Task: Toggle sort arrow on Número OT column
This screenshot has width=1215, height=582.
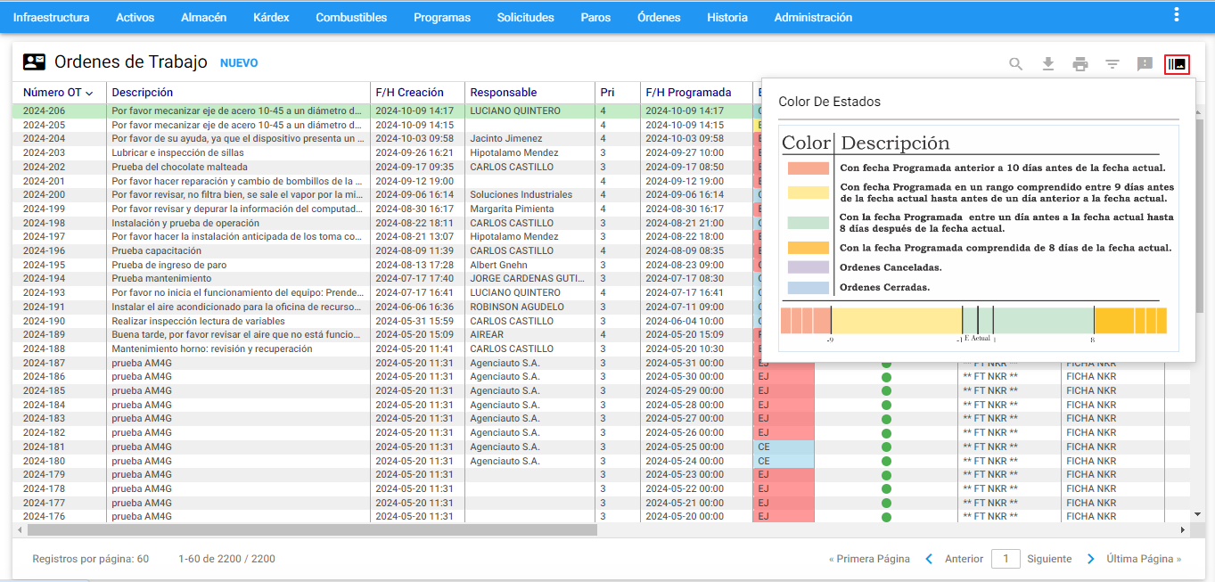Action: click(x=89, y=93)
